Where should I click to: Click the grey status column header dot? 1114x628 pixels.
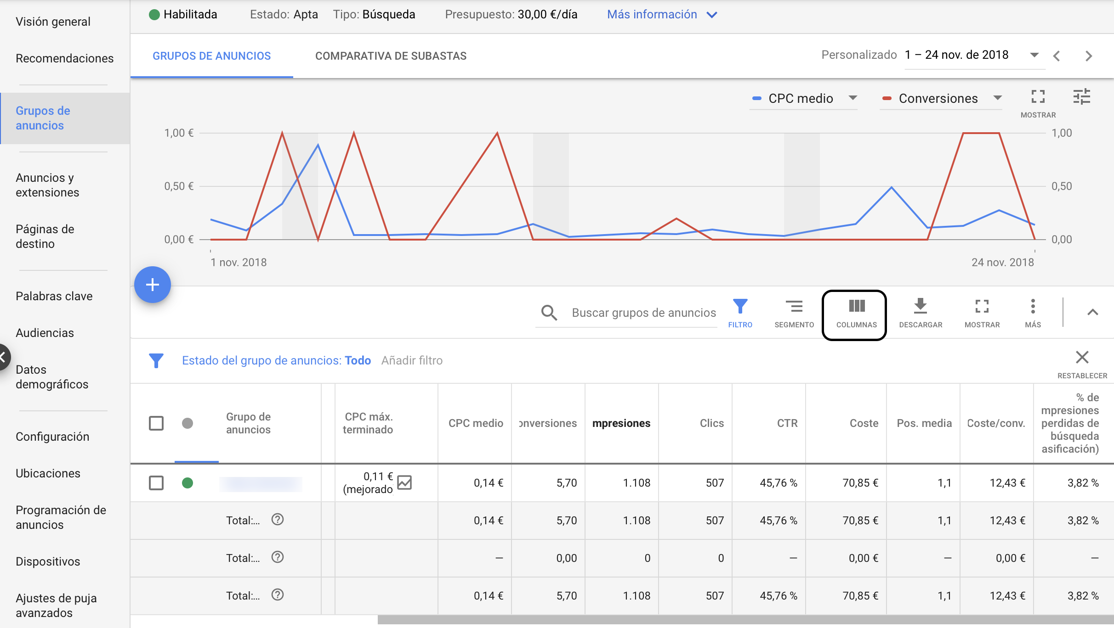pyautogui.click(x=188, y=423)
